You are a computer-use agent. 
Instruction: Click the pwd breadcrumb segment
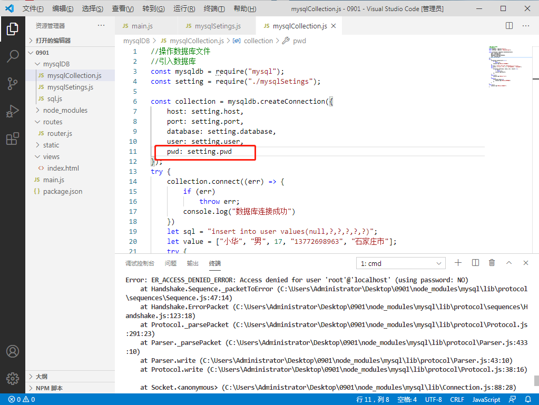299,41
